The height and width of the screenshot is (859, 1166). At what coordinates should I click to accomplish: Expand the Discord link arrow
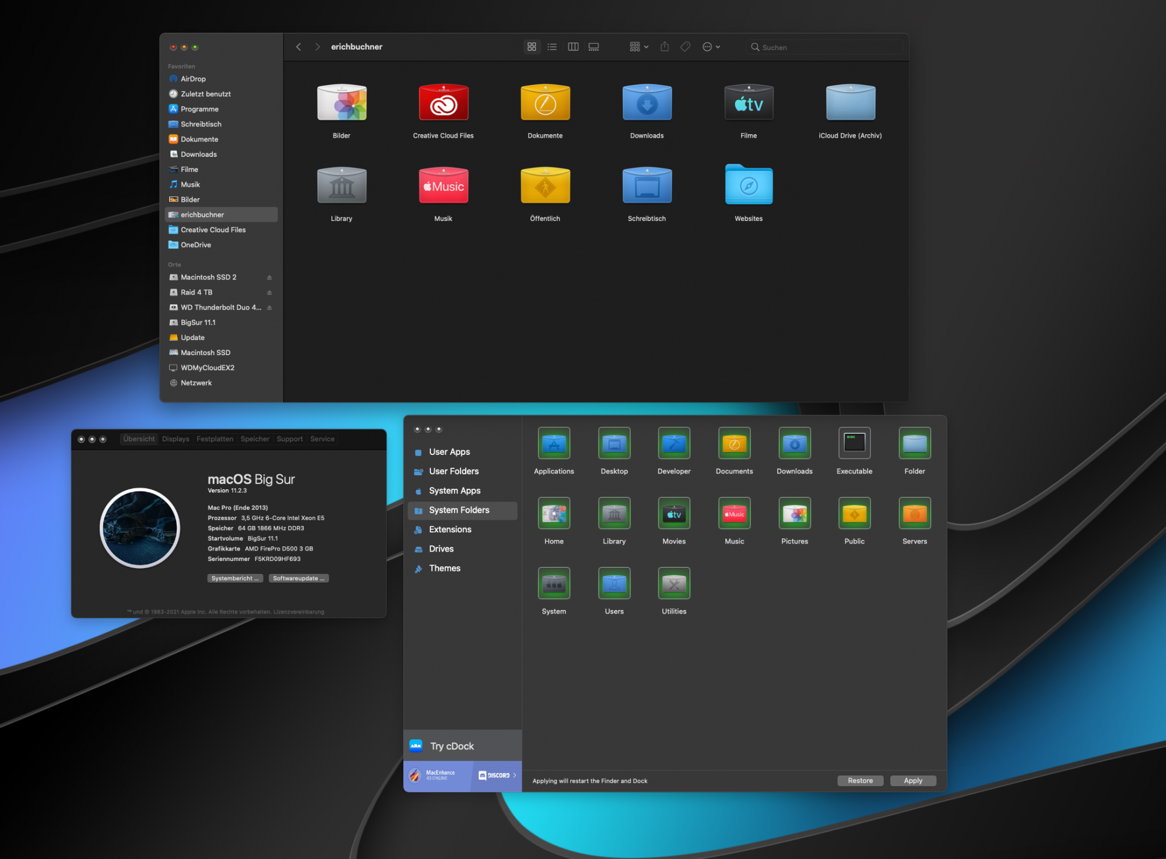[x=514, y=775]
